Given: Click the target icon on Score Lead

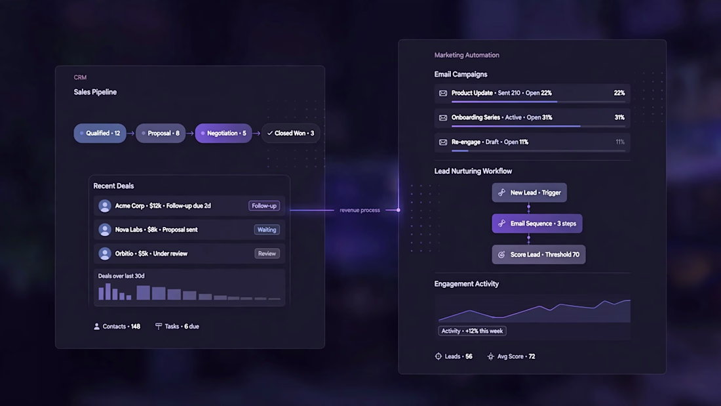Looking at the screenshot, I should point(501,254).
